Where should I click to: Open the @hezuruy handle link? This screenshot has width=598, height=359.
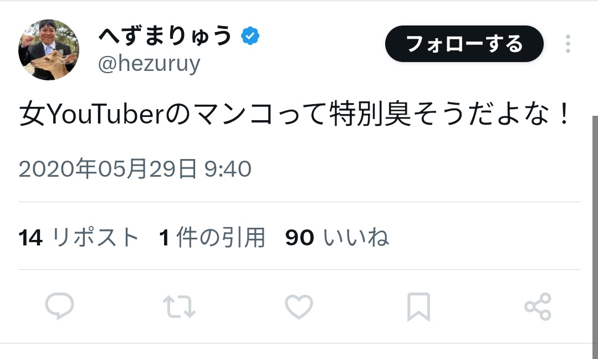coord(149,64)
